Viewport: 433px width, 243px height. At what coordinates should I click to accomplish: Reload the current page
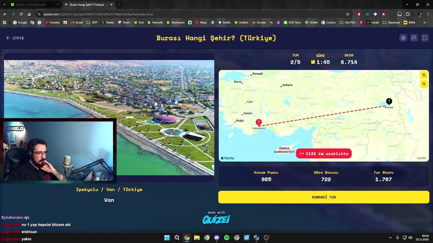point(21,14)
